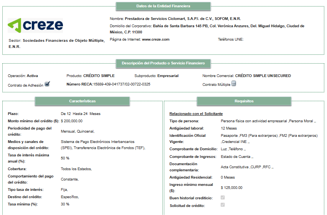
Task: Click the Tasa mínima (%) label
Action: (23, 204)
